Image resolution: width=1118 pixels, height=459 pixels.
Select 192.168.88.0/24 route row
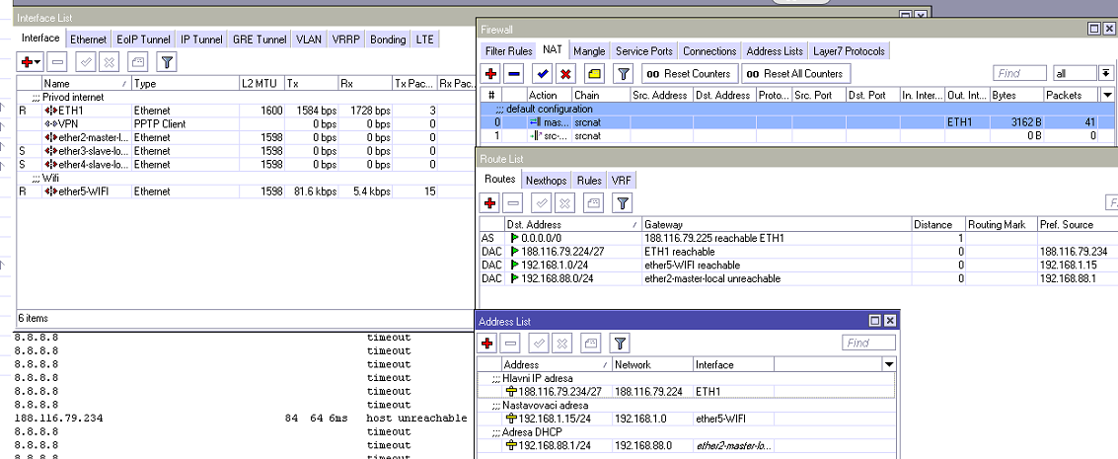point(798,278)
